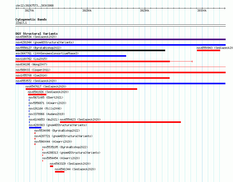Viewport: 233px width, 182px height.
Task: Open nsv5960044 (Almarri2020) label
Action: pyautogui.click(x=53, y=142)
